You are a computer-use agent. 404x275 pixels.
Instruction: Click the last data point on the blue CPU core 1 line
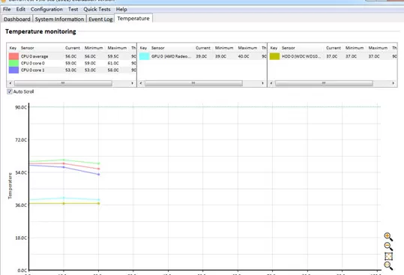tap(99, 175)
